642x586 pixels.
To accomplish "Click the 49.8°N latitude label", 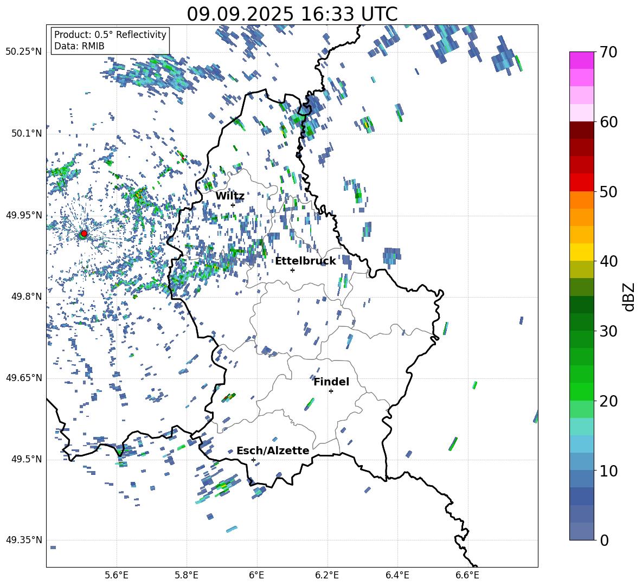I will point(26,297).
